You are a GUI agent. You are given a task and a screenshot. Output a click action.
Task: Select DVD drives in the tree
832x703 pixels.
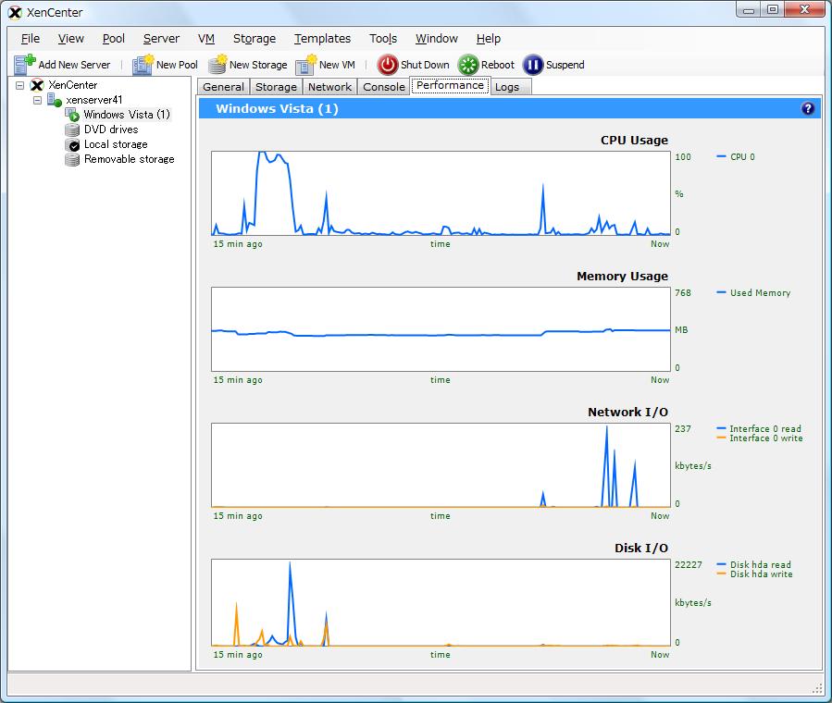click(111, 129)
